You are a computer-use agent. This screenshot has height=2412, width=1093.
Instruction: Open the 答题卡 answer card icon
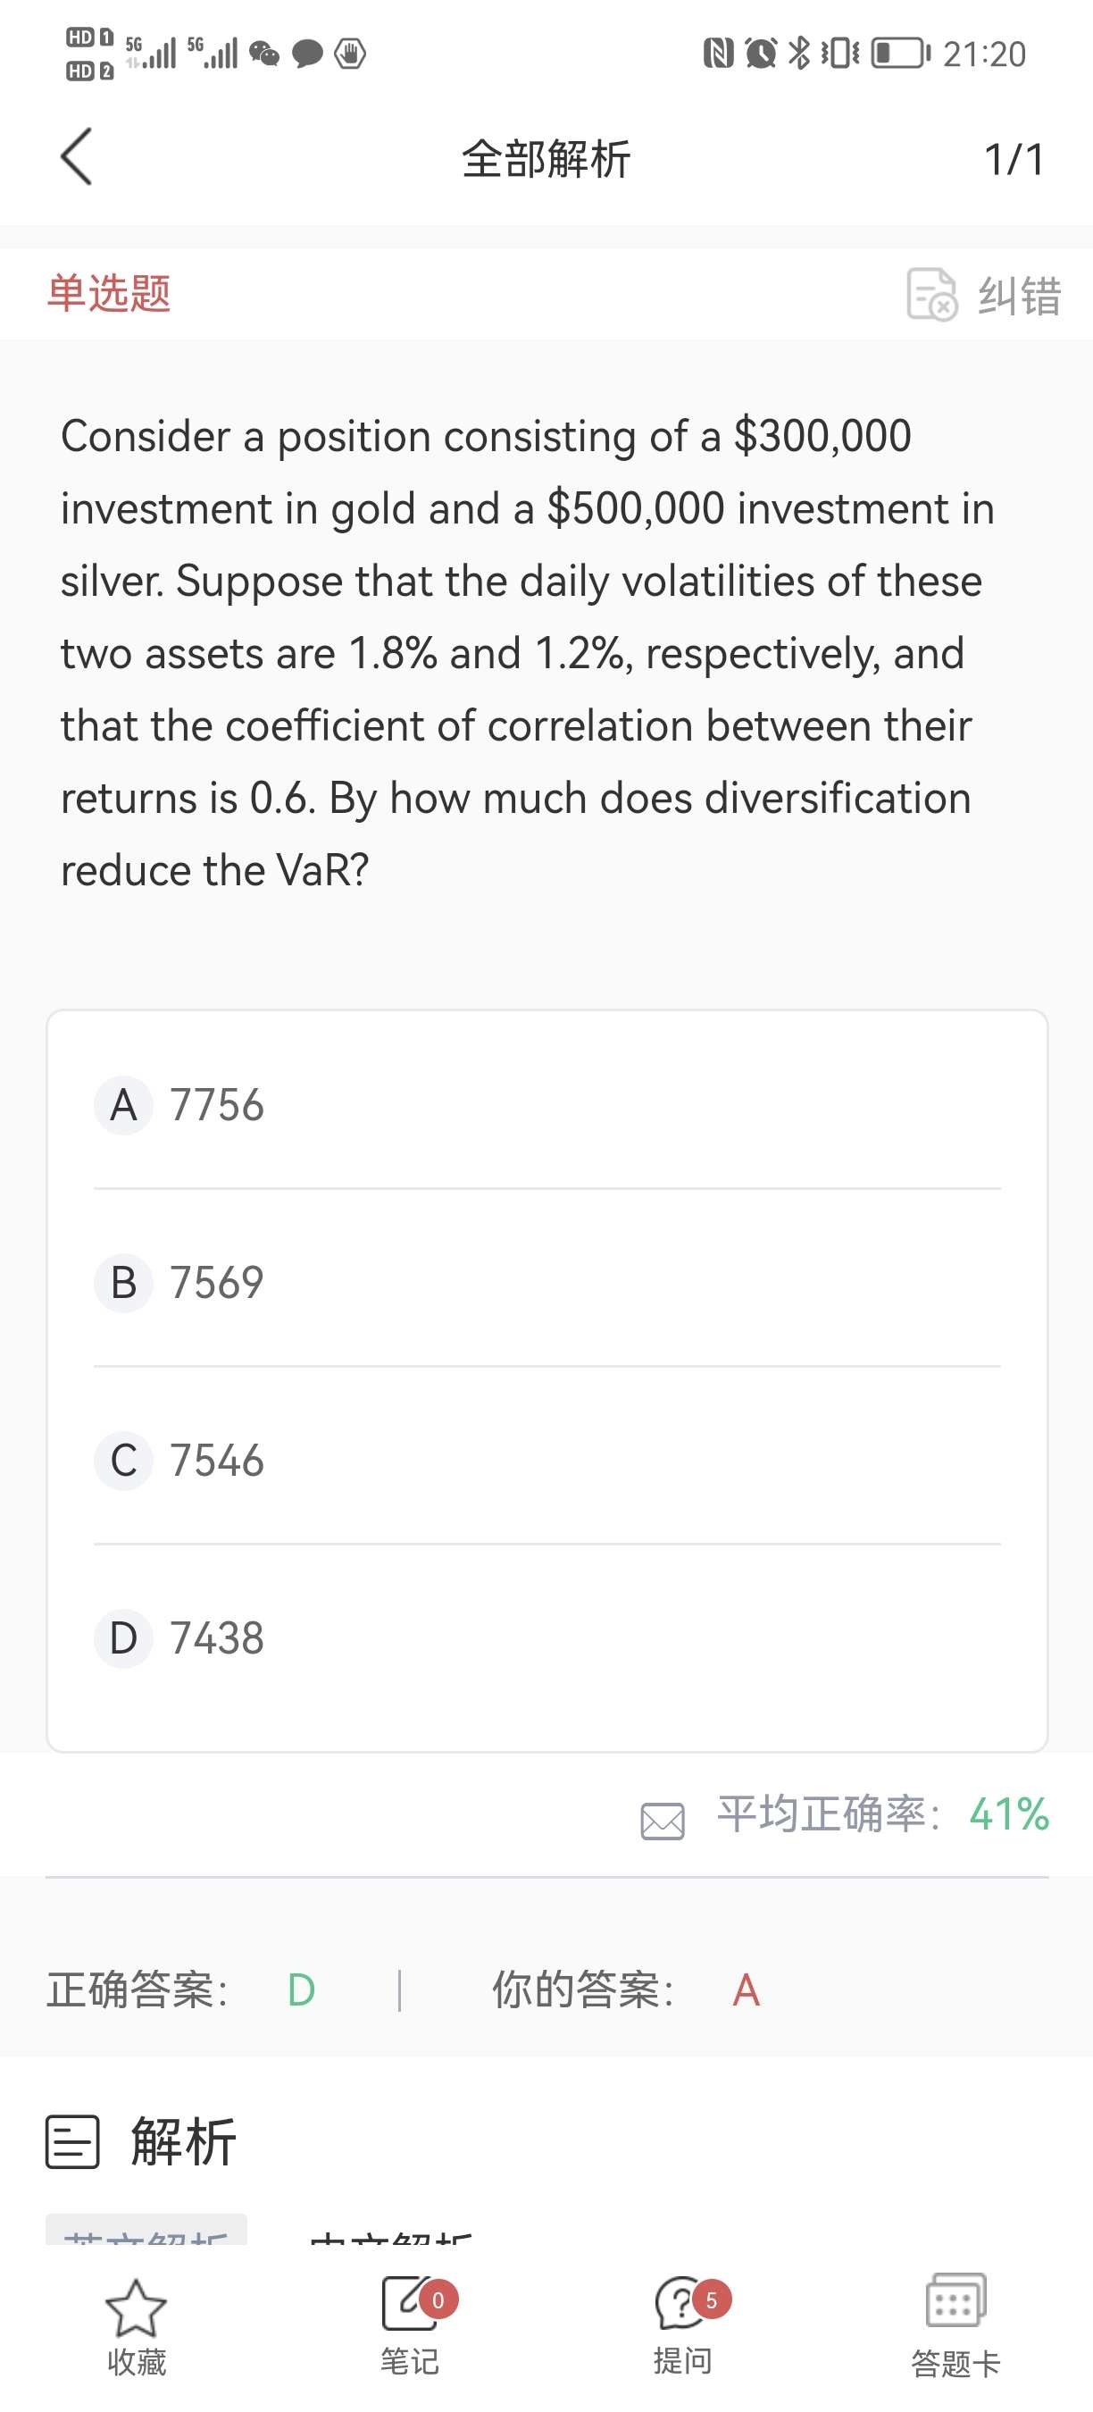[x=955, y=2301]
